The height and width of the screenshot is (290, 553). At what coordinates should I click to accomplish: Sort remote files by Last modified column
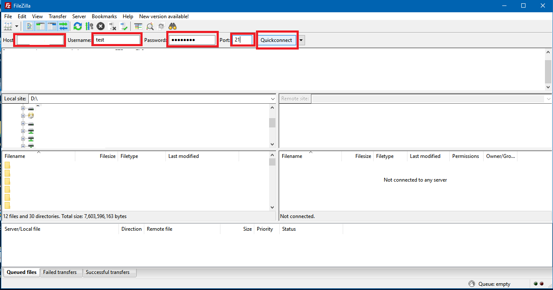428,156
